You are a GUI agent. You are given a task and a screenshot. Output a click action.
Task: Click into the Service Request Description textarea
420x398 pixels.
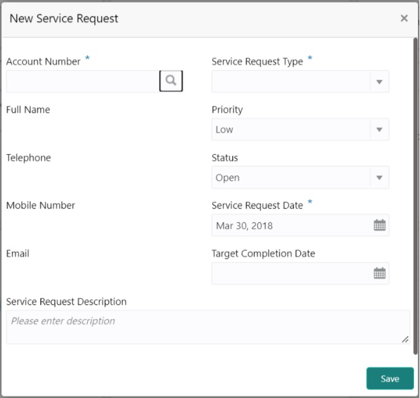coord(208,327)
